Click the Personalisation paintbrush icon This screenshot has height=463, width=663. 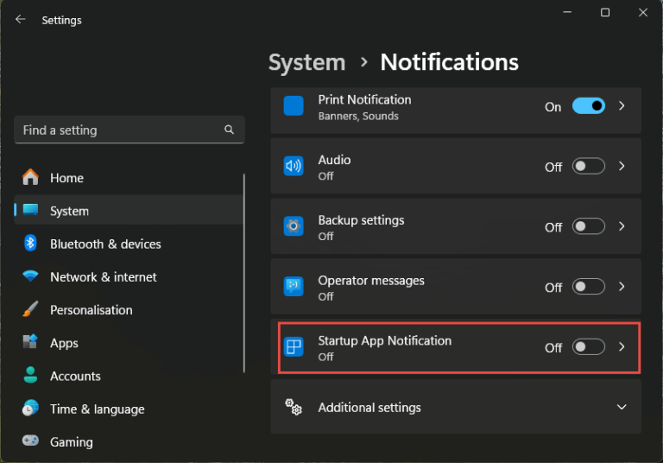30,309
